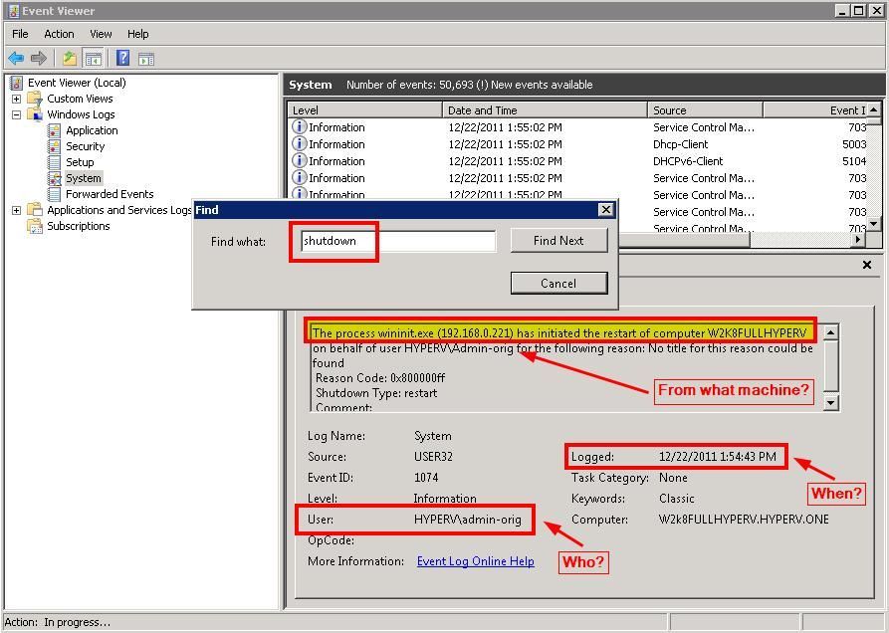Click the Custom Views folder icon
The width and height of the screenshot is (889, 633).
[x=35, y=99]
